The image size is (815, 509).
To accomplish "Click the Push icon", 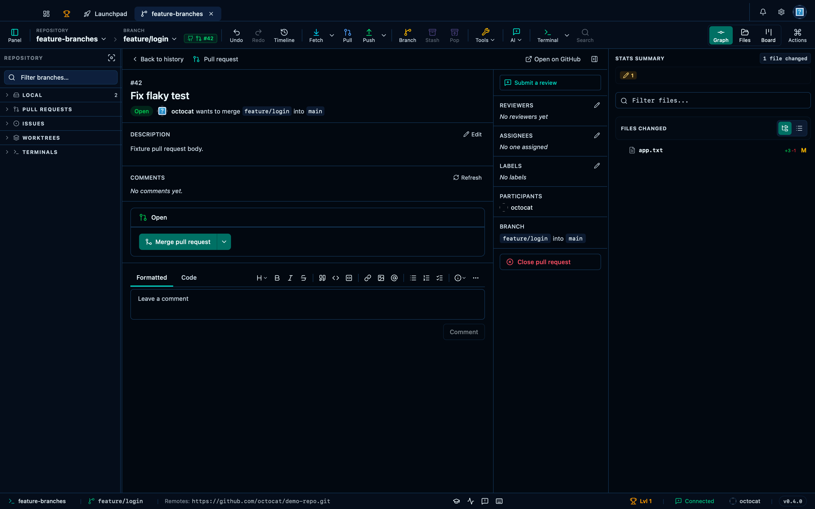I will pos(369,35).
